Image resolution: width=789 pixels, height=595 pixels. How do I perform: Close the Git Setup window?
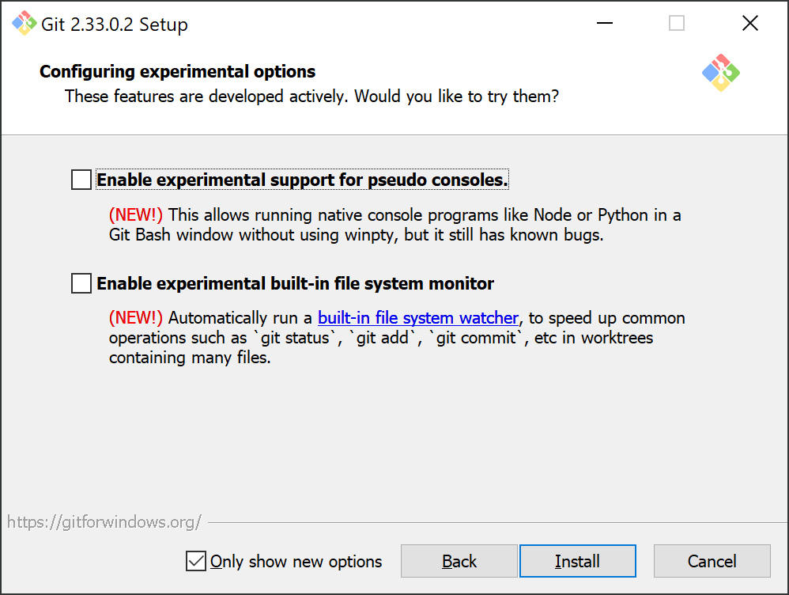click(x=749, y=23)
